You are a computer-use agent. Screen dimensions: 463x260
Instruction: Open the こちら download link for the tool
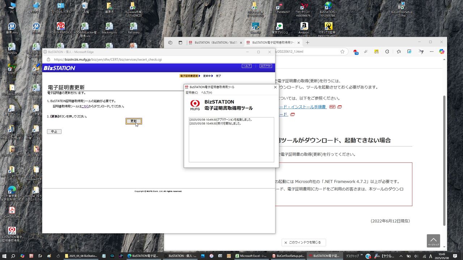click(85, 107)
